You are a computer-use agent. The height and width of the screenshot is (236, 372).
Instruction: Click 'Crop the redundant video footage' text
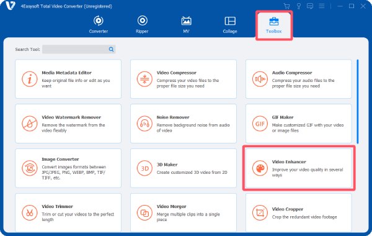pos(304,217)
